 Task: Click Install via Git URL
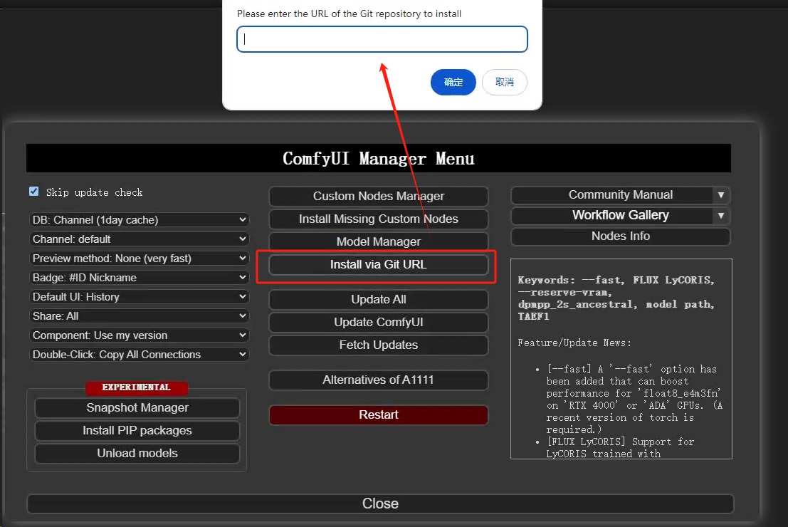379,264
